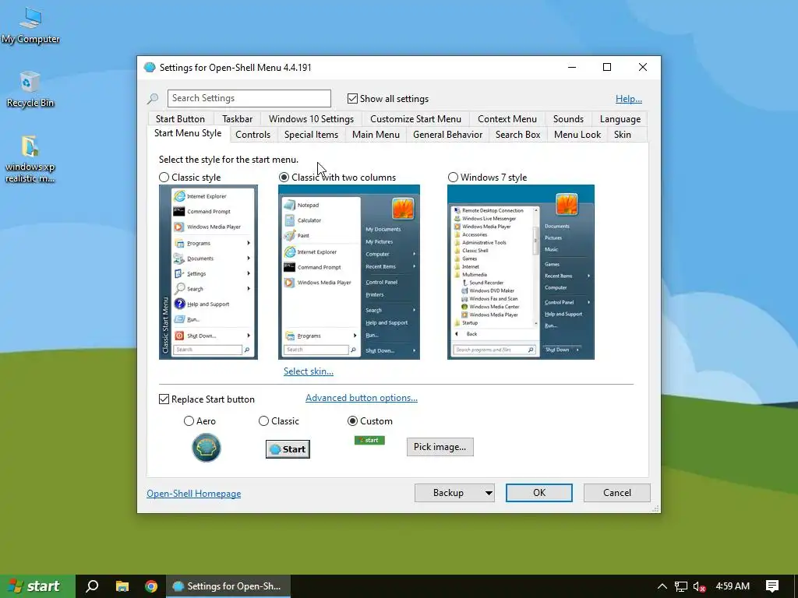Switch to the Context Menu tab
Screen dimensions: 798x598
(507, 119)
